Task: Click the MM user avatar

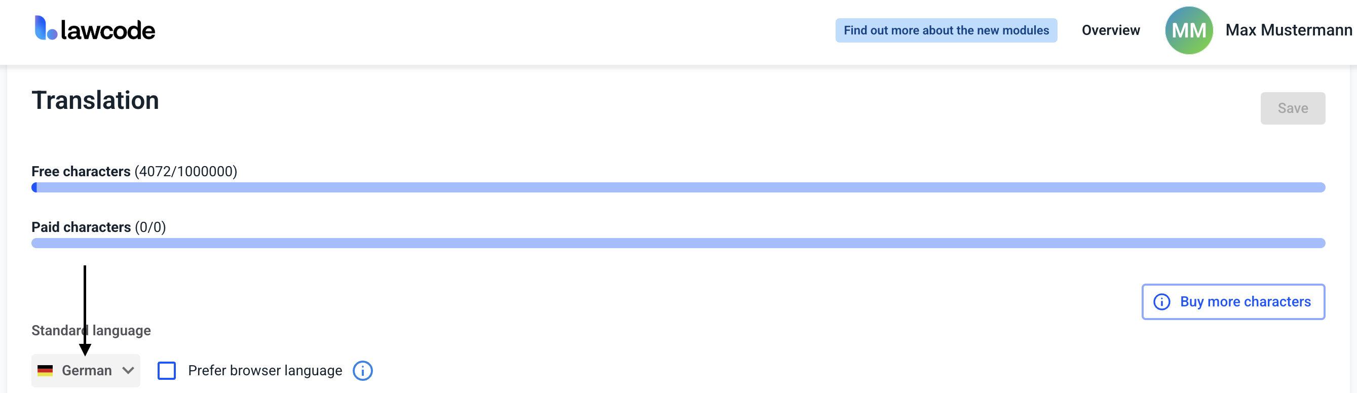Action: tap(1188, 30)
